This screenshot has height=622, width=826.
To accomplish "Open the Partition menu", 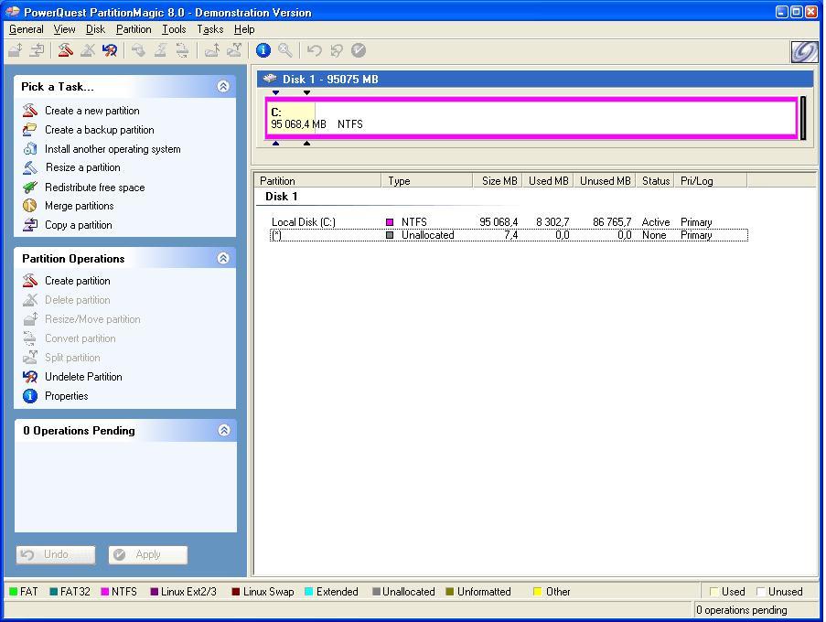I will coord(134,29).
